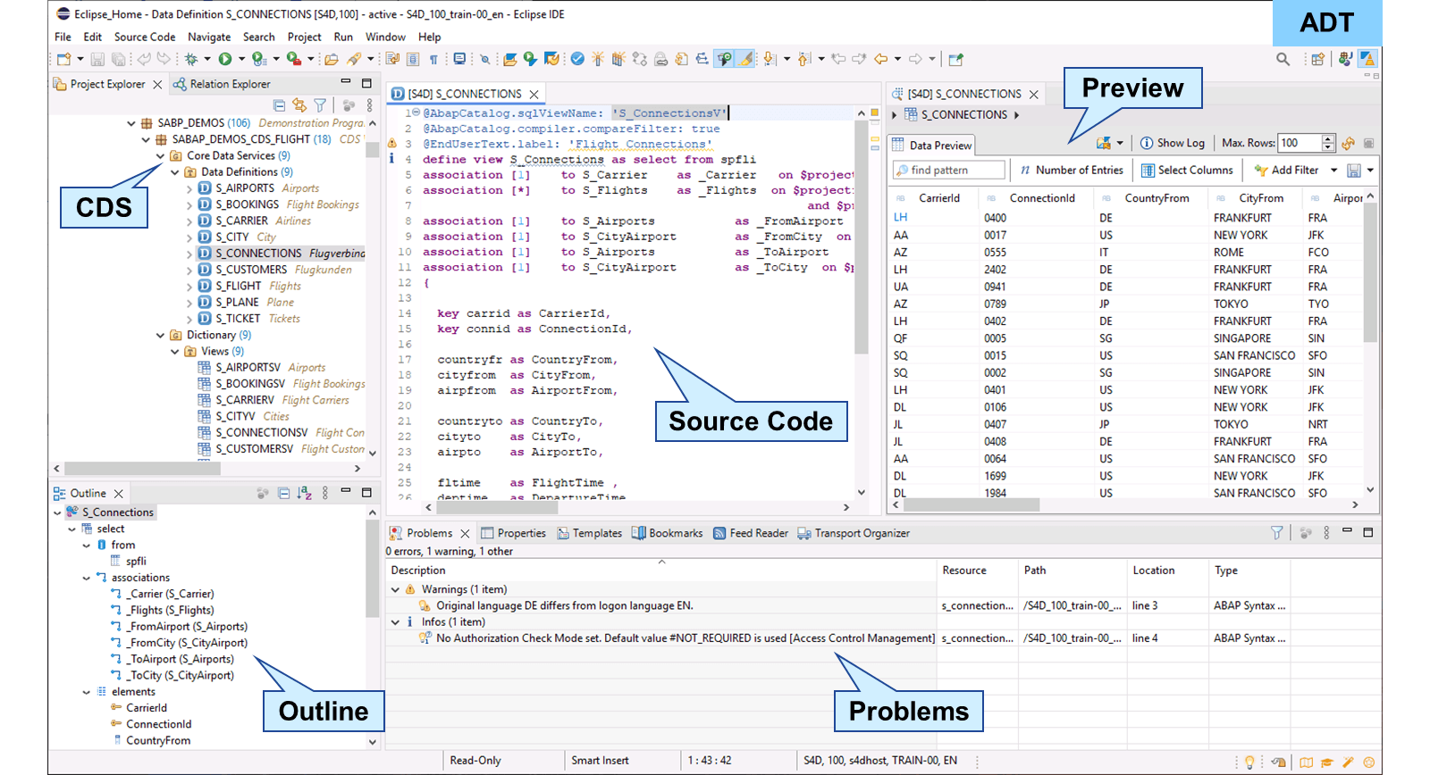
Task: Collapse the SABP_DEMOS package node
Action: pos(131,123)
